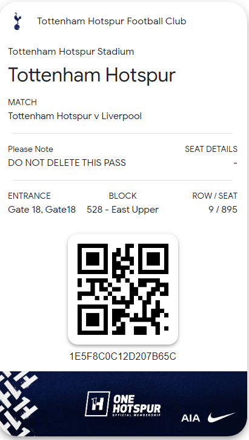Viewport: 249px width, 440px height.
Task: Click the white pattern graphic in the footer
Action: click(18, 404)
